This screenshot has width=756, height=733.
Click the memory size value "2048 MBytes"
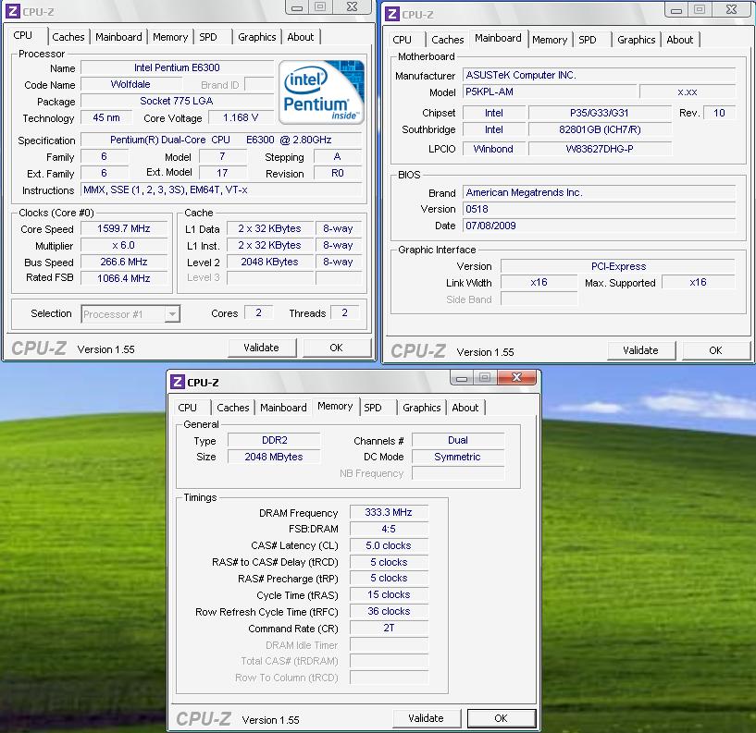coord(274,457)
